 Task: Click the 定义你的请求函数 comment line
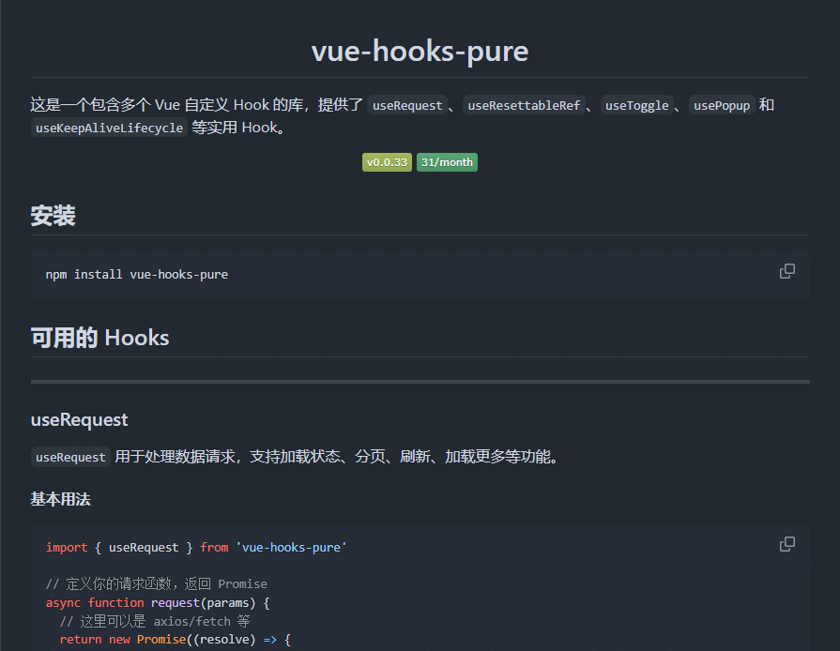156,583
